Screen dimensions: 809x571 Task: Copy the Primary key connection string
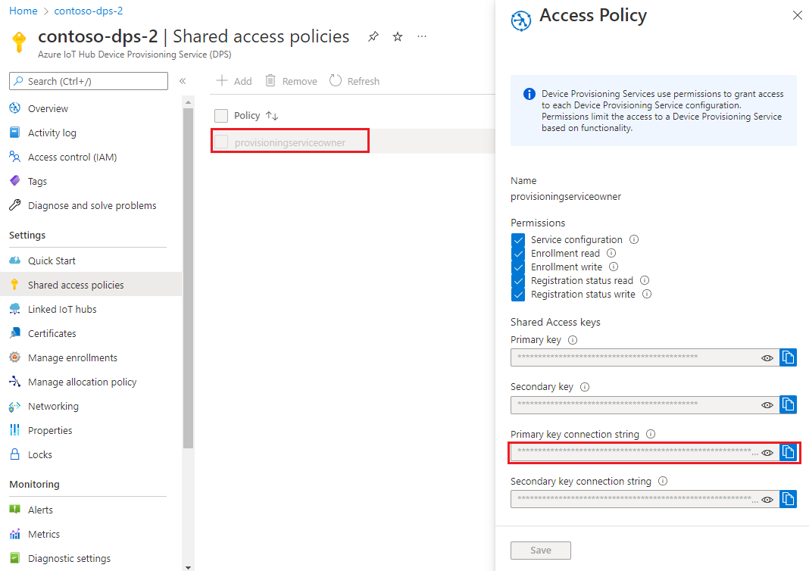pyautogui.click(x=788, y=452)
